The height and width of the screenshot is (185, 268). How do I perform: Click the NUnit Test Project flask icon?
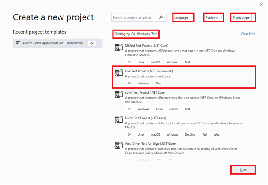click(119, 120)
